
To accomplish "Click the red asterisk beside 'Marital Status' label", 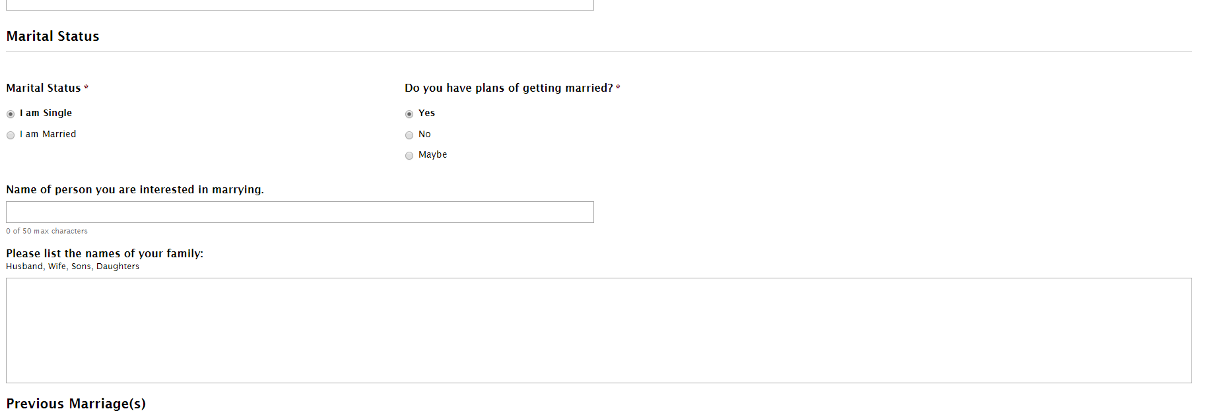I will pyautogui.click(x=86, y=87).
